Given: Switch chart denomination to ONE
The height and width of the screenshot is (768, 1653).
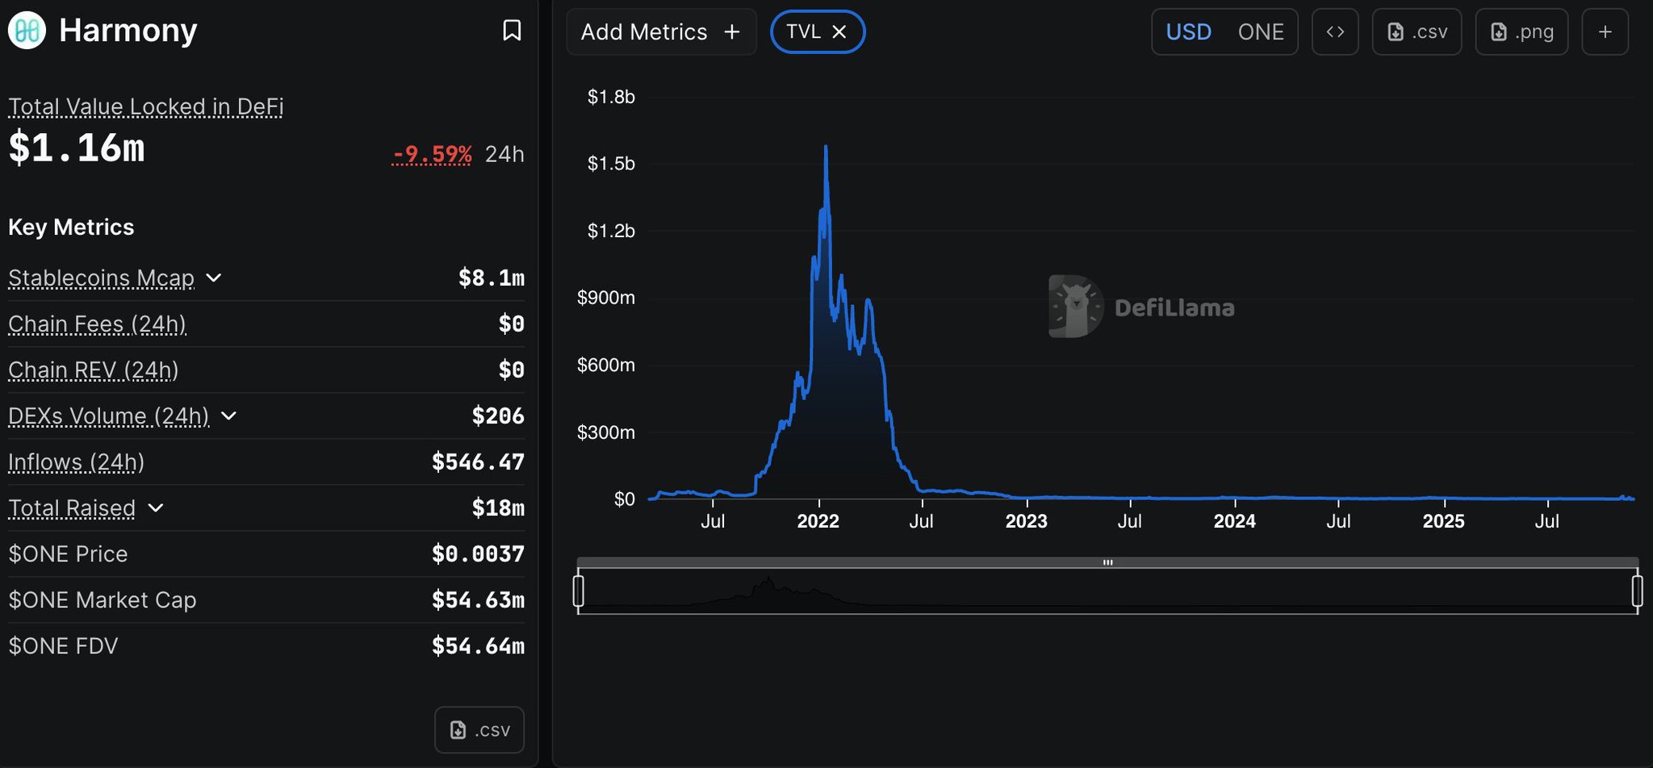Looking at the screenshot, I should click(x=1260, y=32).
